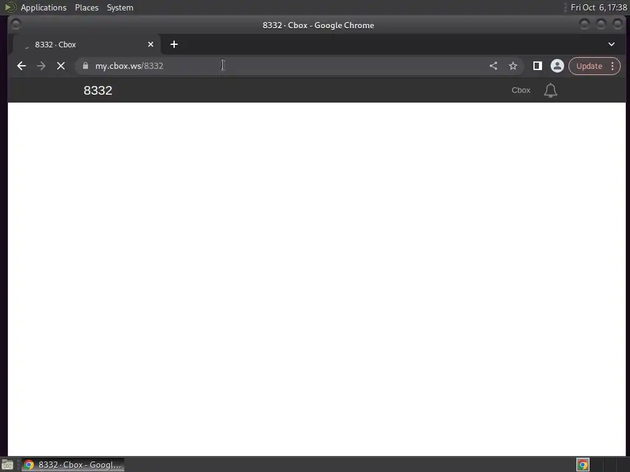Close the 8332 · Cbox tab

tap(151, 44)
